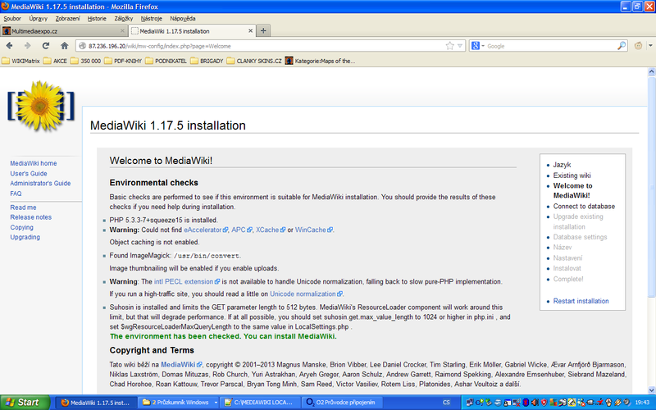
Task: Open the Nástroje menu
Action: coord(152,18)
